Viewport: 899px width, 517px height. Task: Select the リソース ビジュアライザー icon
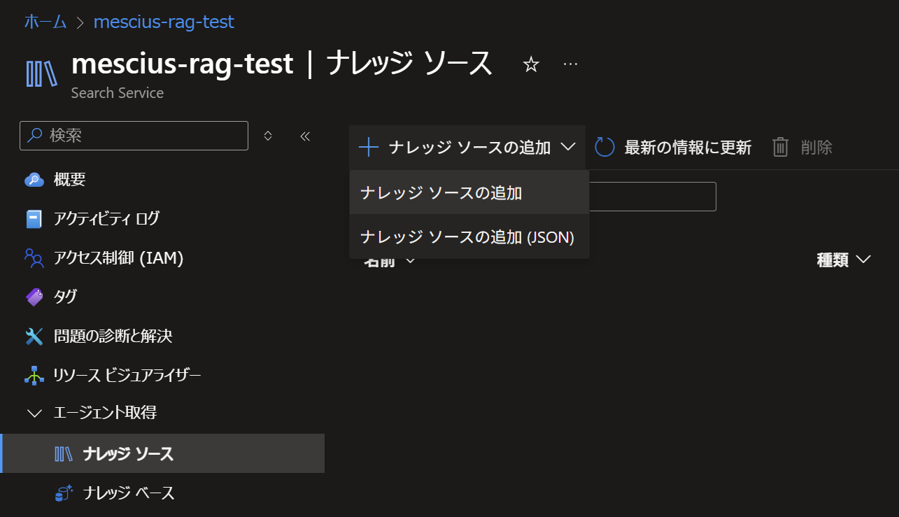click(x=33, y=375)
